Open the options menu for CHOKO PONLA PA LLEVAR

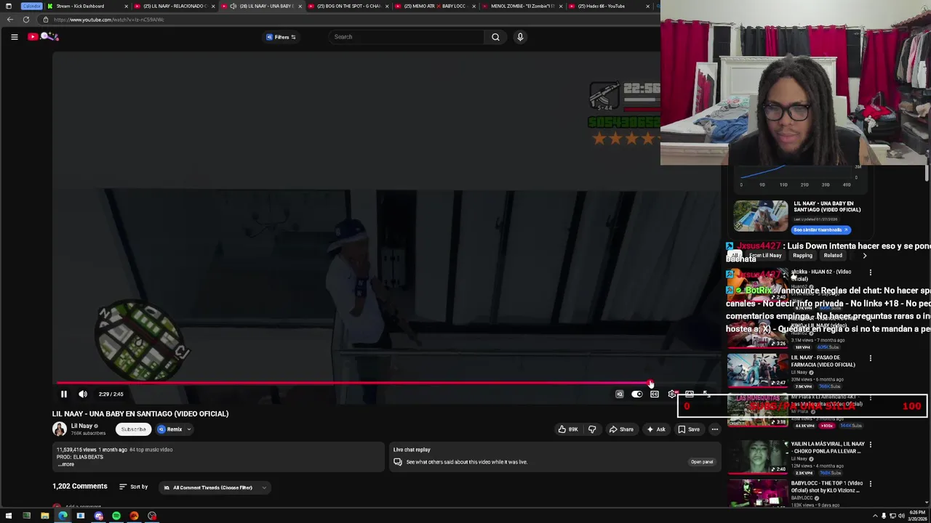coord(871,444)
